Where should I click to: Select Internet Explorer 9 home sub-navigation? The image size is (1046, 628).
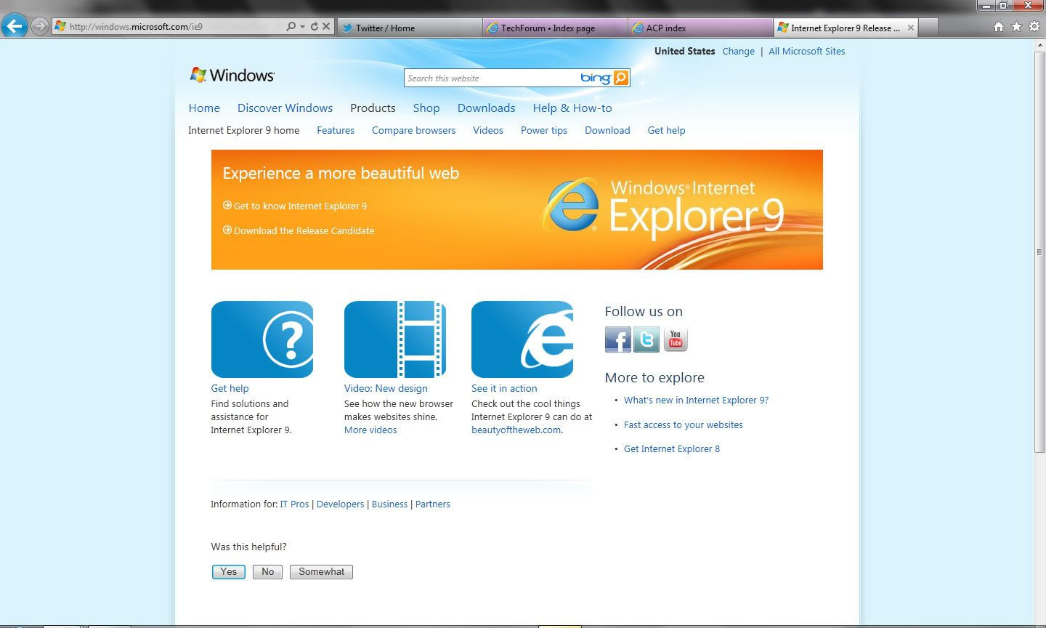pos(243,130)
